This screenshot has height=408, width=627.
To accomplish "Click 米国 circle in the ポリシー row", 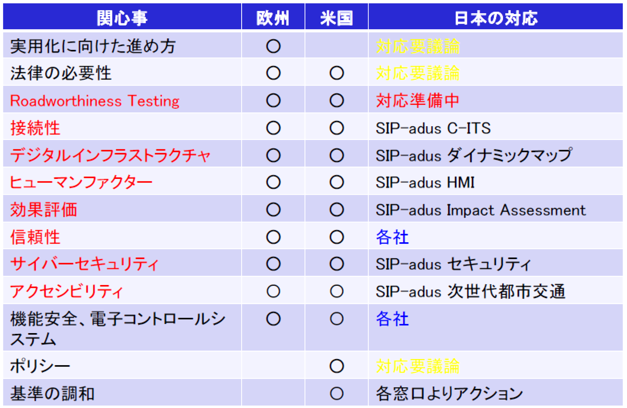I will tap(337, 366).
